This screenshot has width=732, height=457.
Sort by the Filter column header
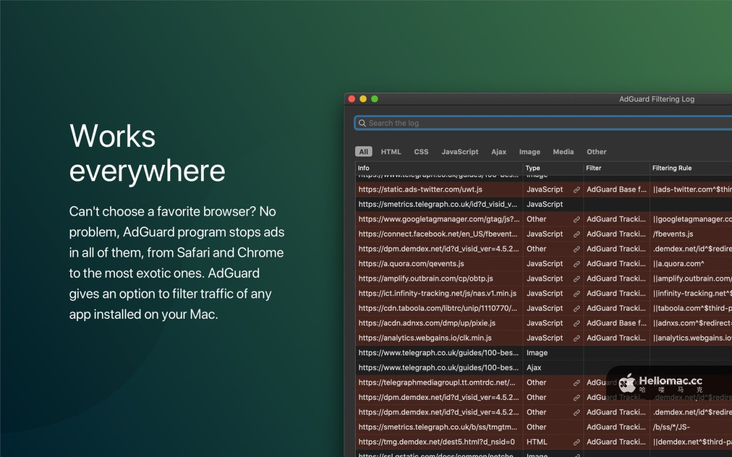coord(616,168)
